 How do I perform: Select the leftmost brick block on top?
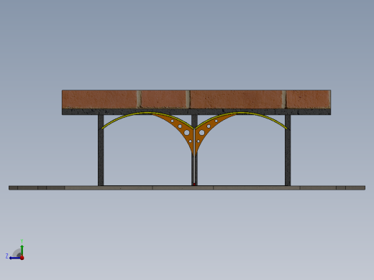tap(99, 99)
